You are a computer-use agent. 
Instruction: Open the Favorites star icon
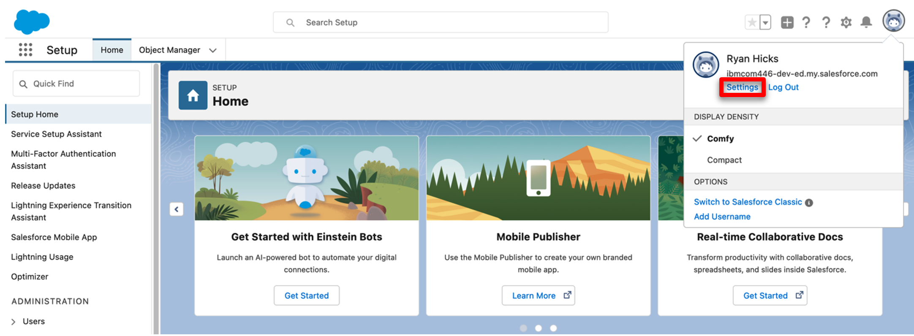(x=752, y=22)
